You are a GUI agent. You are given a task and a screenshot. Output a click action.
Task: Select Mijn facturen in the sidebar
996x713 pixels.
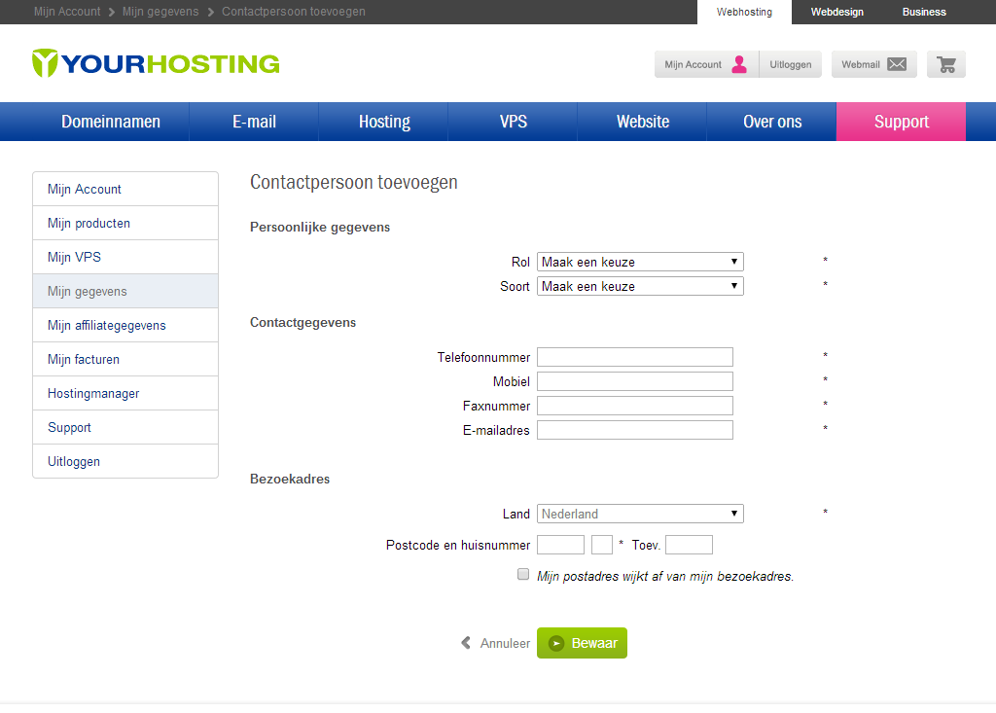84,359
